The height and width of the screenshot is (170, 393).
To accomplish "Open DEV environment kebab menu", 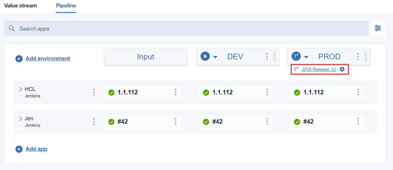I will point(267,57).
